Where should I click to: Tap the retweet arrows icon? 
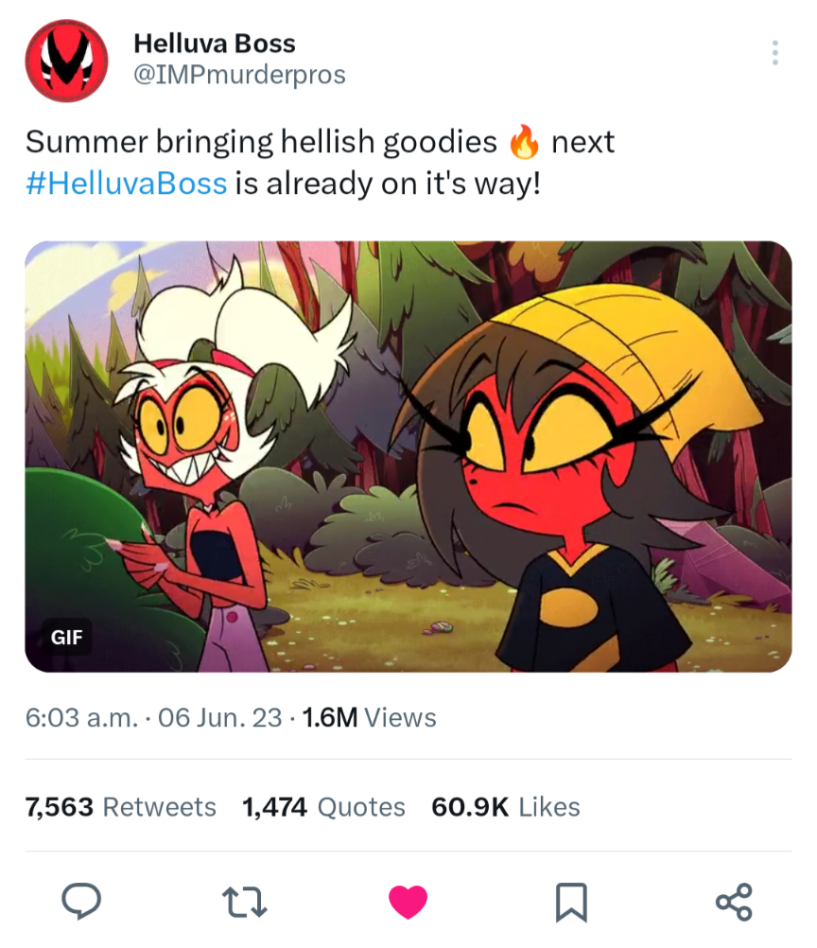pyautogui.click(x=245, y=902)
